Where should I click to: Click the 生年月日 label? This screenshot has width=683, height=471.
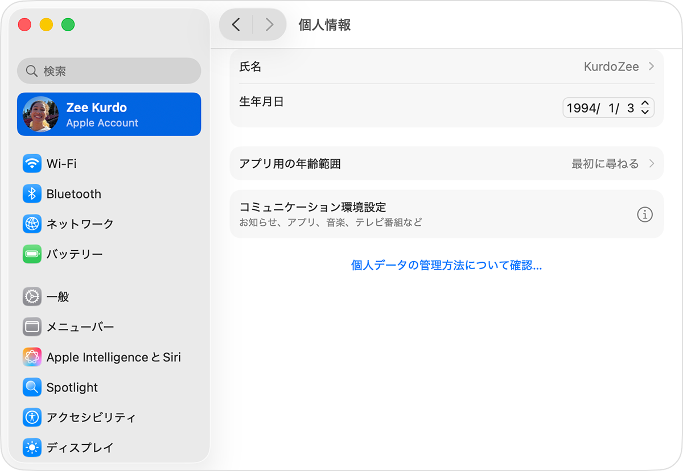[261, 101]
